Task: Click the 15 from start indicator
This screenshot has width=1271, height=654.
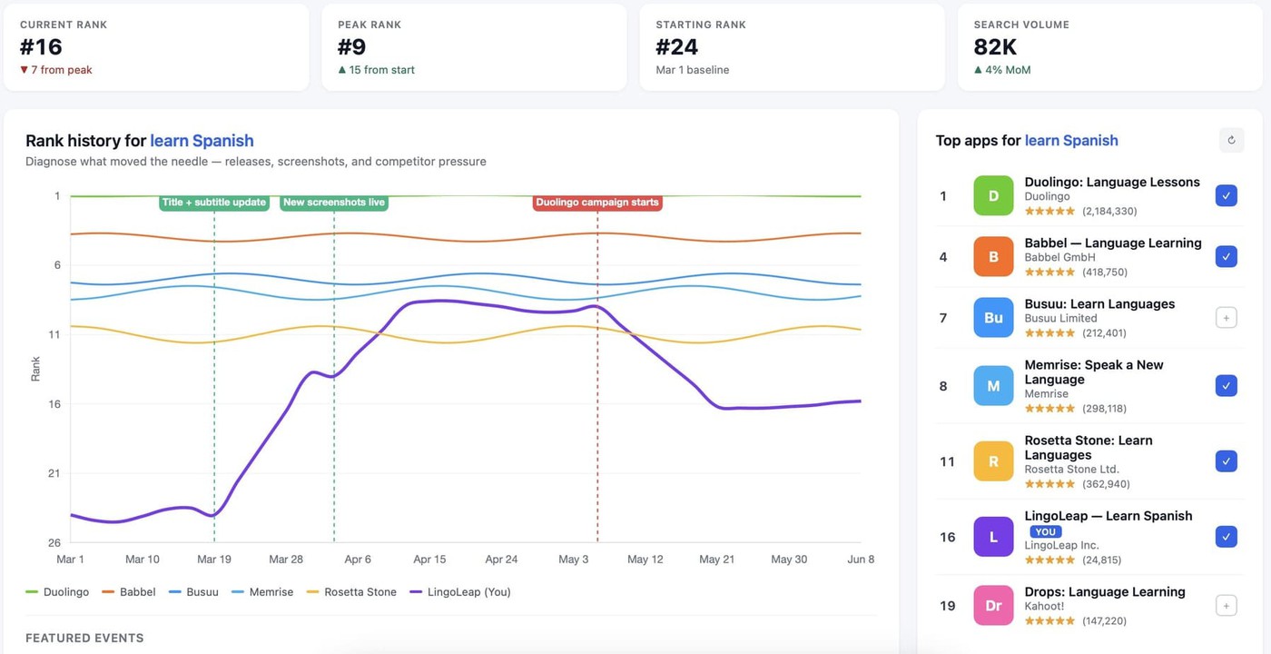Action: 376,70
